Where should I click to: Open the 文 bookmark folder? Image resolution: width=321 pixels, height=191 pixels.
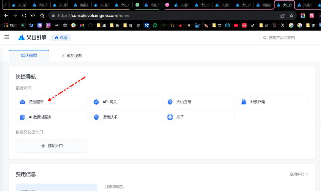click(217, 25)
